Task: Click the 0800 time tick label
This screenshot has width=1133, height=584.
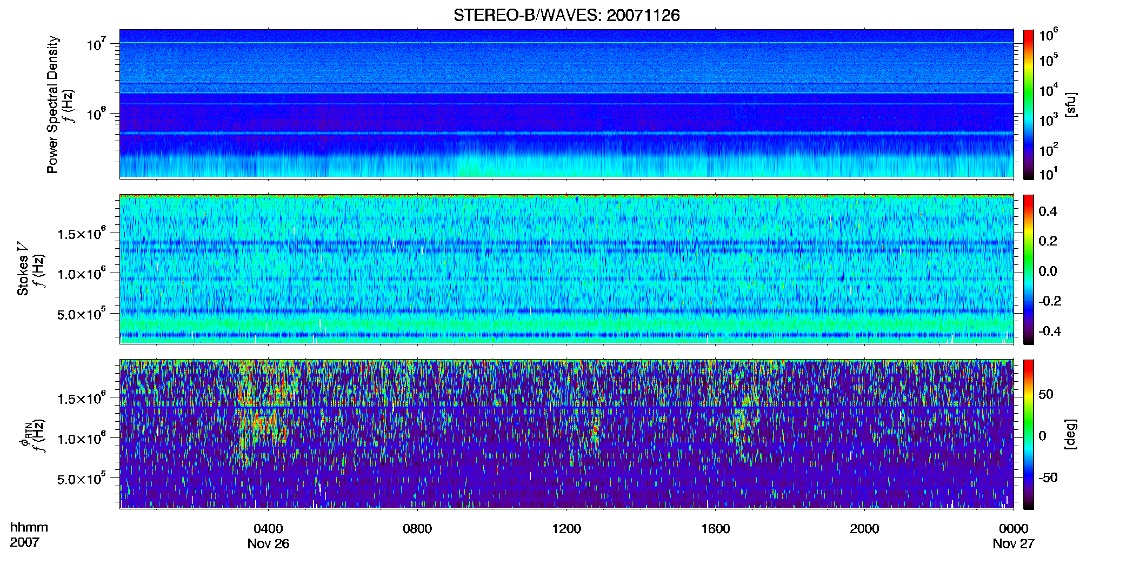Action: tap(417, 529)
